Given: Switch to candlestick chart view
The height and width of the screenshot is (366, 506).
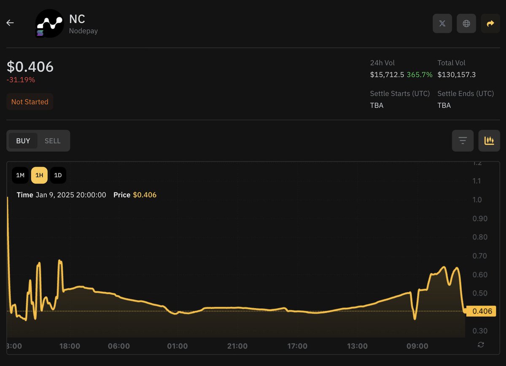Looking at the screenshot, I should coord(489,140).
